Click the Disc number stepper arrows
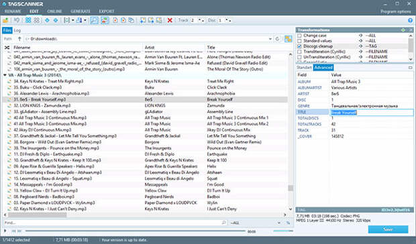The width and height of the screenshot is (416, 244). tap(228, 20)
